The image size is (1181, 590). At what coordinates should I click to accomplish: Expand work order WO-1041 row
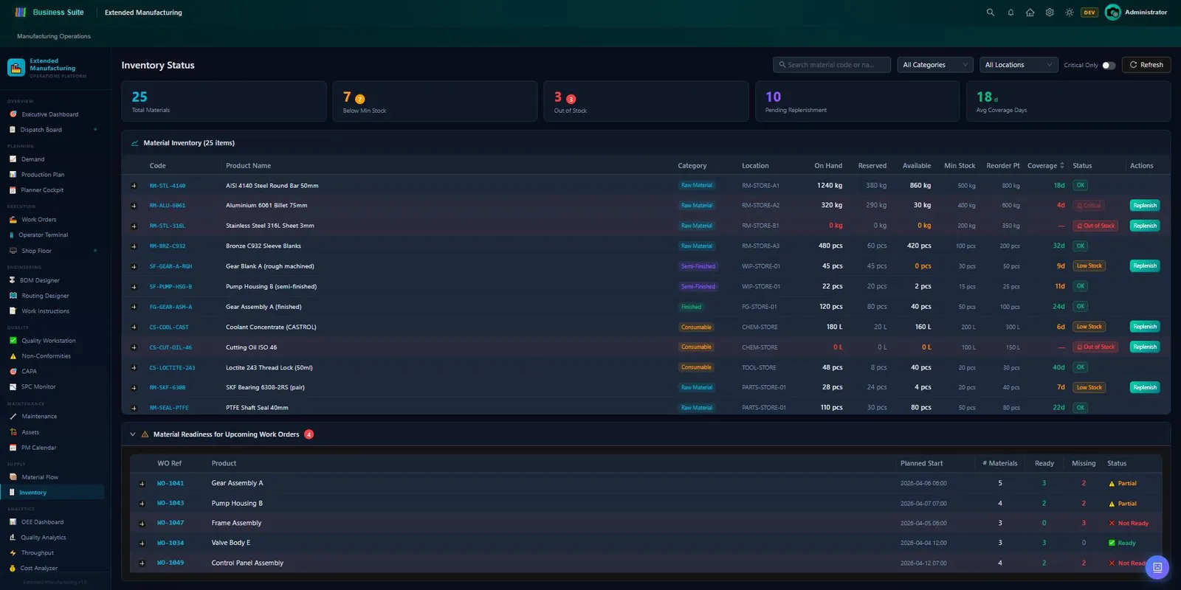[x=142, y=484]
